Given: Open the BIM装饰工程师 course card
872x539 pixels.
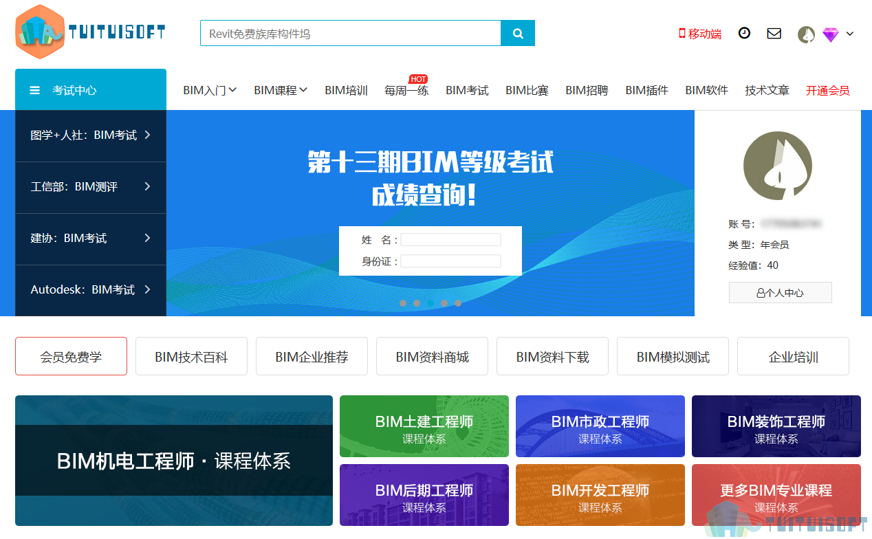Looking at the screenshot, I should click(x=776, y=426).
